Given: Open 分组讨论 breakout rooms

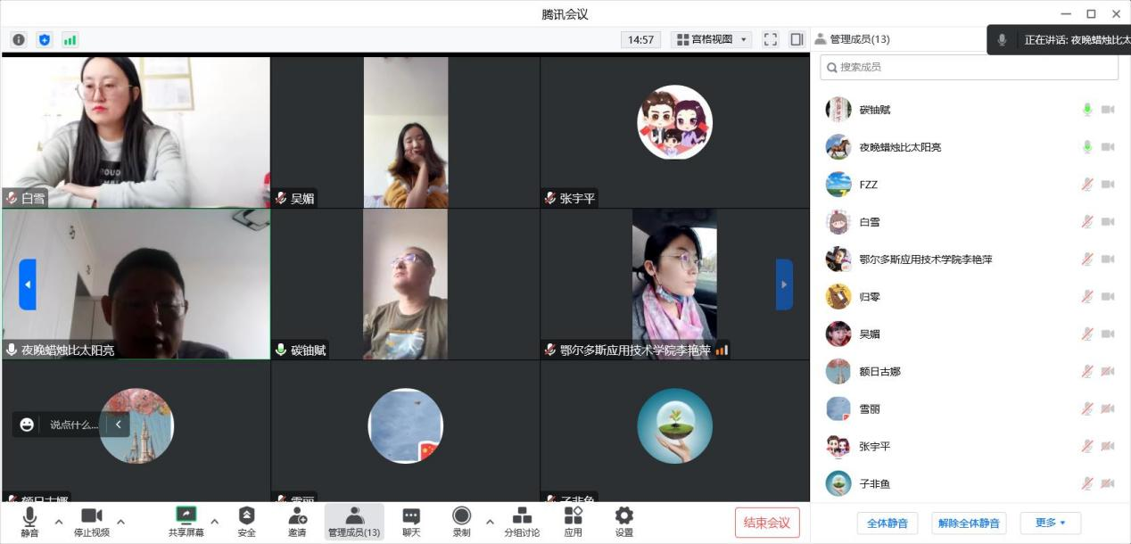Looking at the screenshot, I should click(522, 522).
